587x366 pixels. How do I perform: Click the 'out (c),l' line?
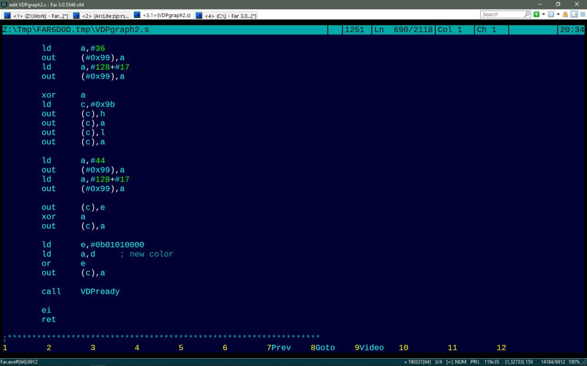(x=73, y=133)
